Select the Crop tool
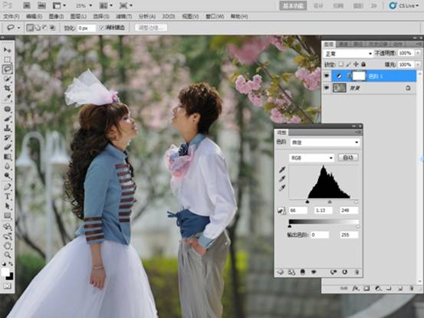 pos(8,88)
